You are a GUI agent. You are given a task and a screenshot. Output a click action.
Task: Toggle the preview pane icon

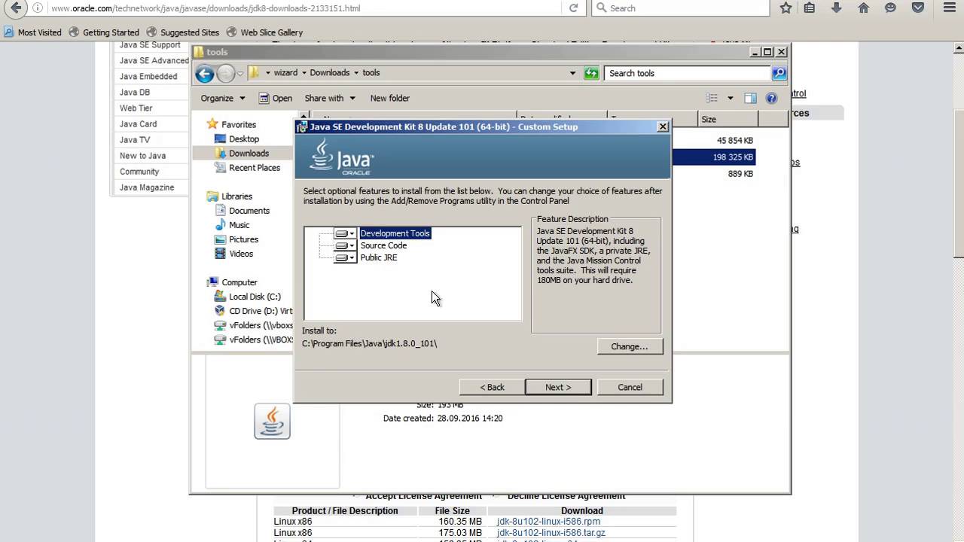tap(750, 98)
